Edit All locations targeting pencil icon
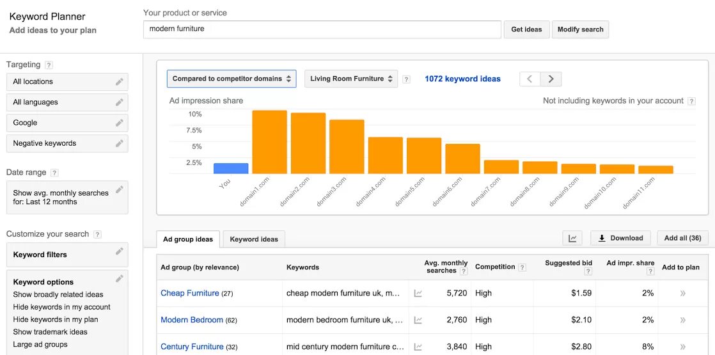 (x=119, y=82)
